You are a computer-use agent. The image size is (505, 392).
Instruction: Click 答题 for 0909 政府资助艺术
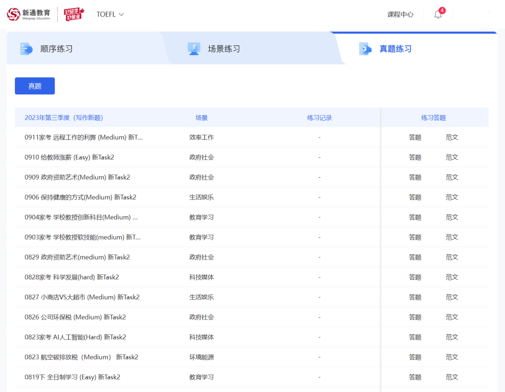click(415, 177)
